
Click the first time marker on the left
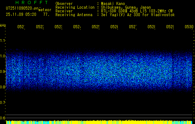point(21,27)
